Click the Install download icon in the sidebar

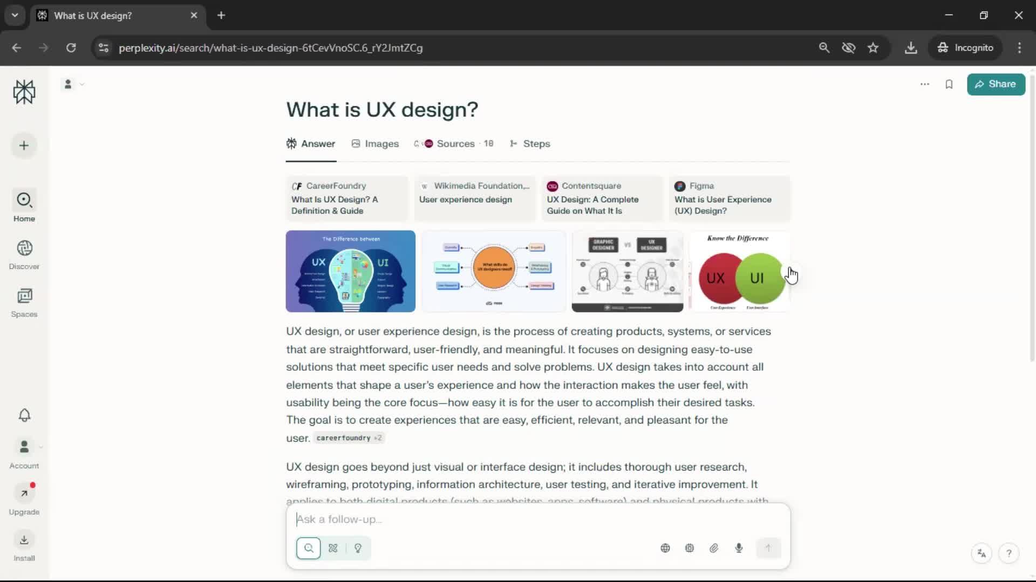click(x=24, y=541)
